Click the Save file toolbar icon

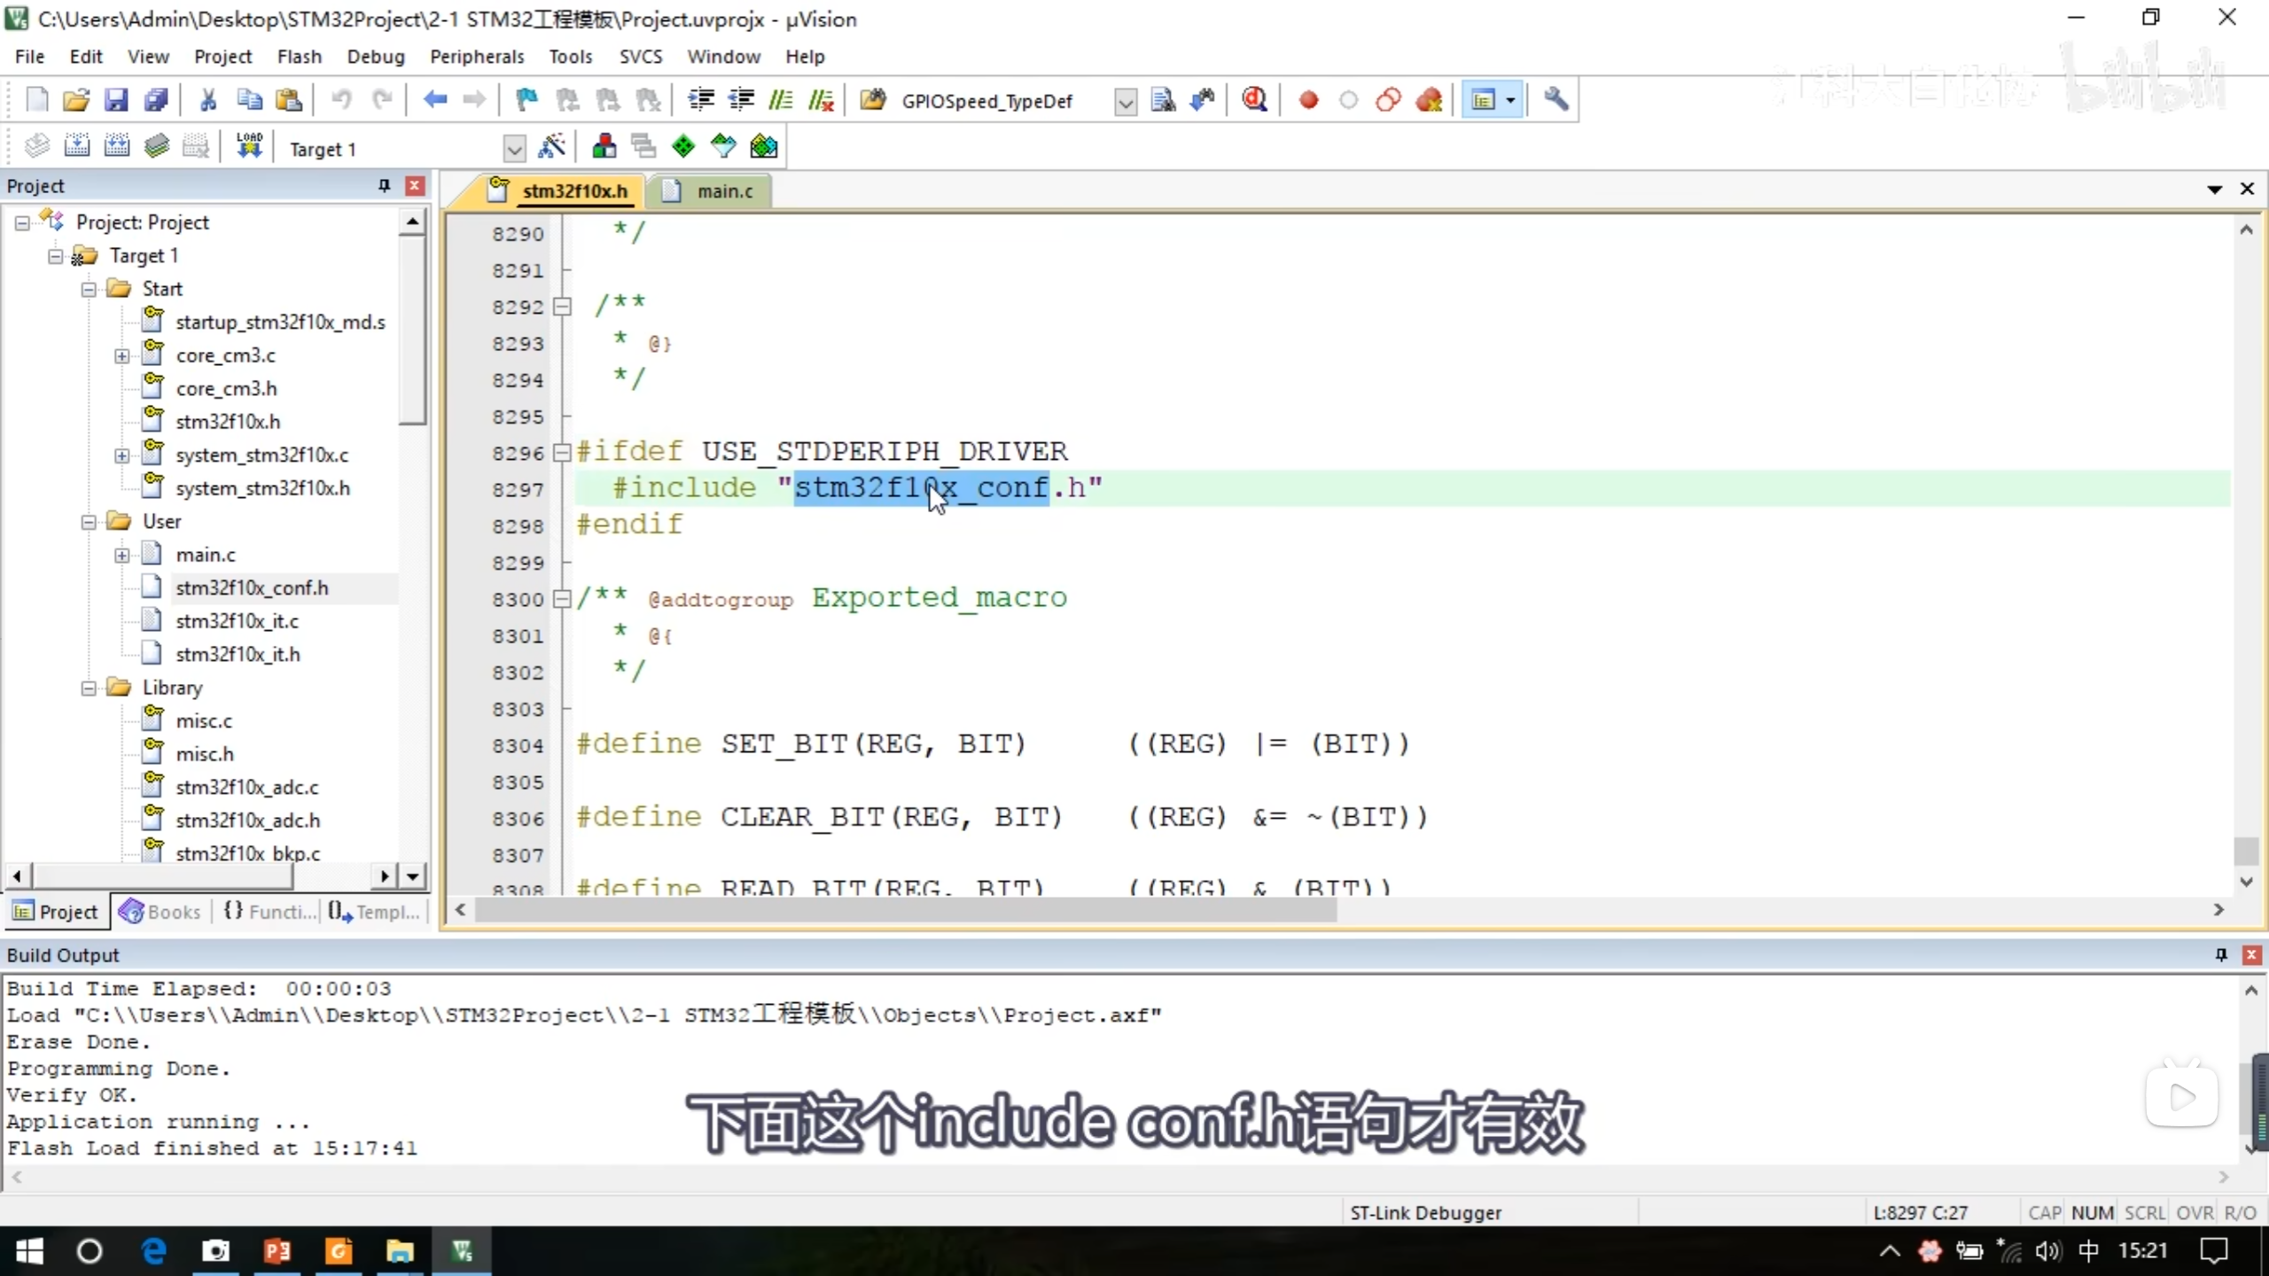(116, 100)
